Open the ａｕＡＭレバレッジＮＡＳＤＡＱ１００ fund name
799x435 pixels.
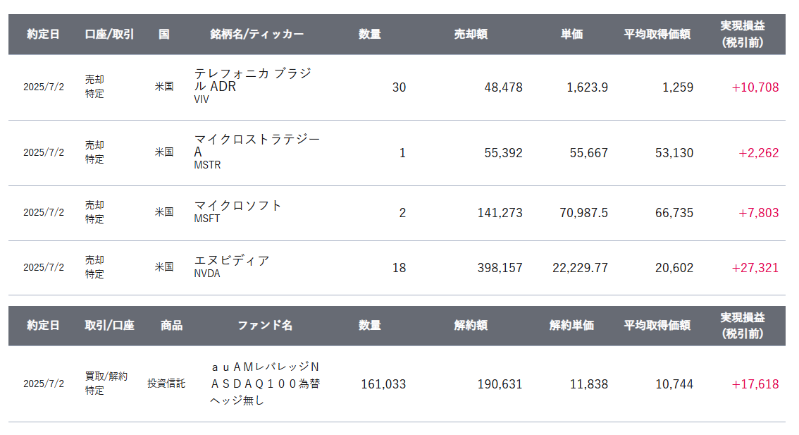tap(264, 384)
